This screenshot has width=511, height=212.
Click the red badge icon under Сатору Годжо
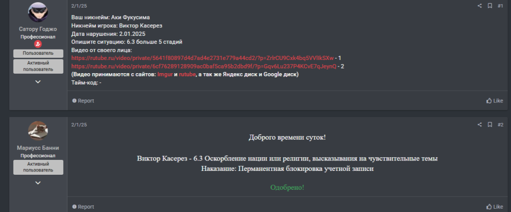point(38,44)
